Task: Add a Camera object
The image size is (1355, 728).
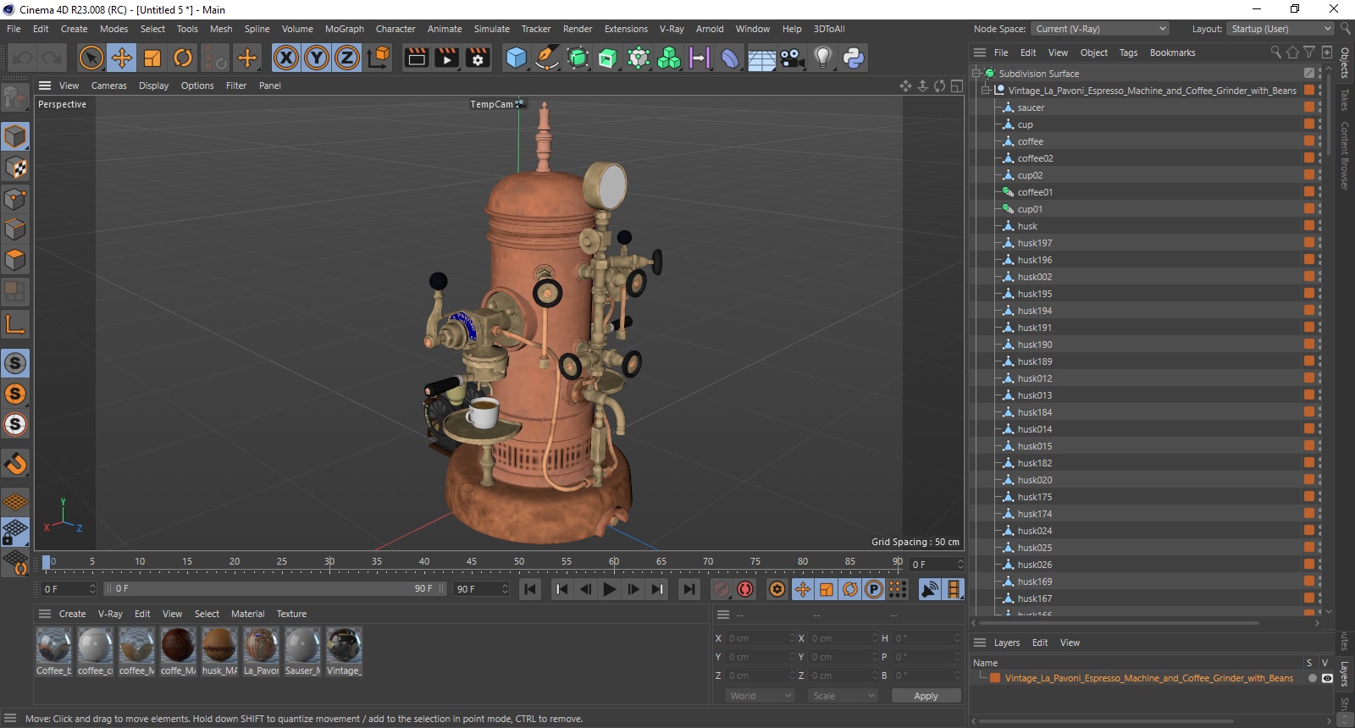Action: click(792, 58)
